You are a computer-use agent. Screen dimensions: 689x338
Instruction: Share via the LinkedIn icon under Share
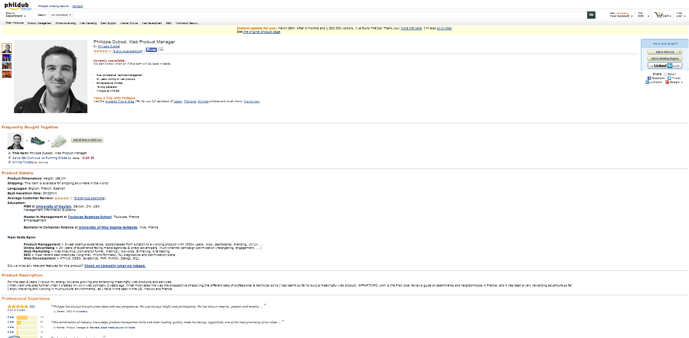(x=647, y=82)
